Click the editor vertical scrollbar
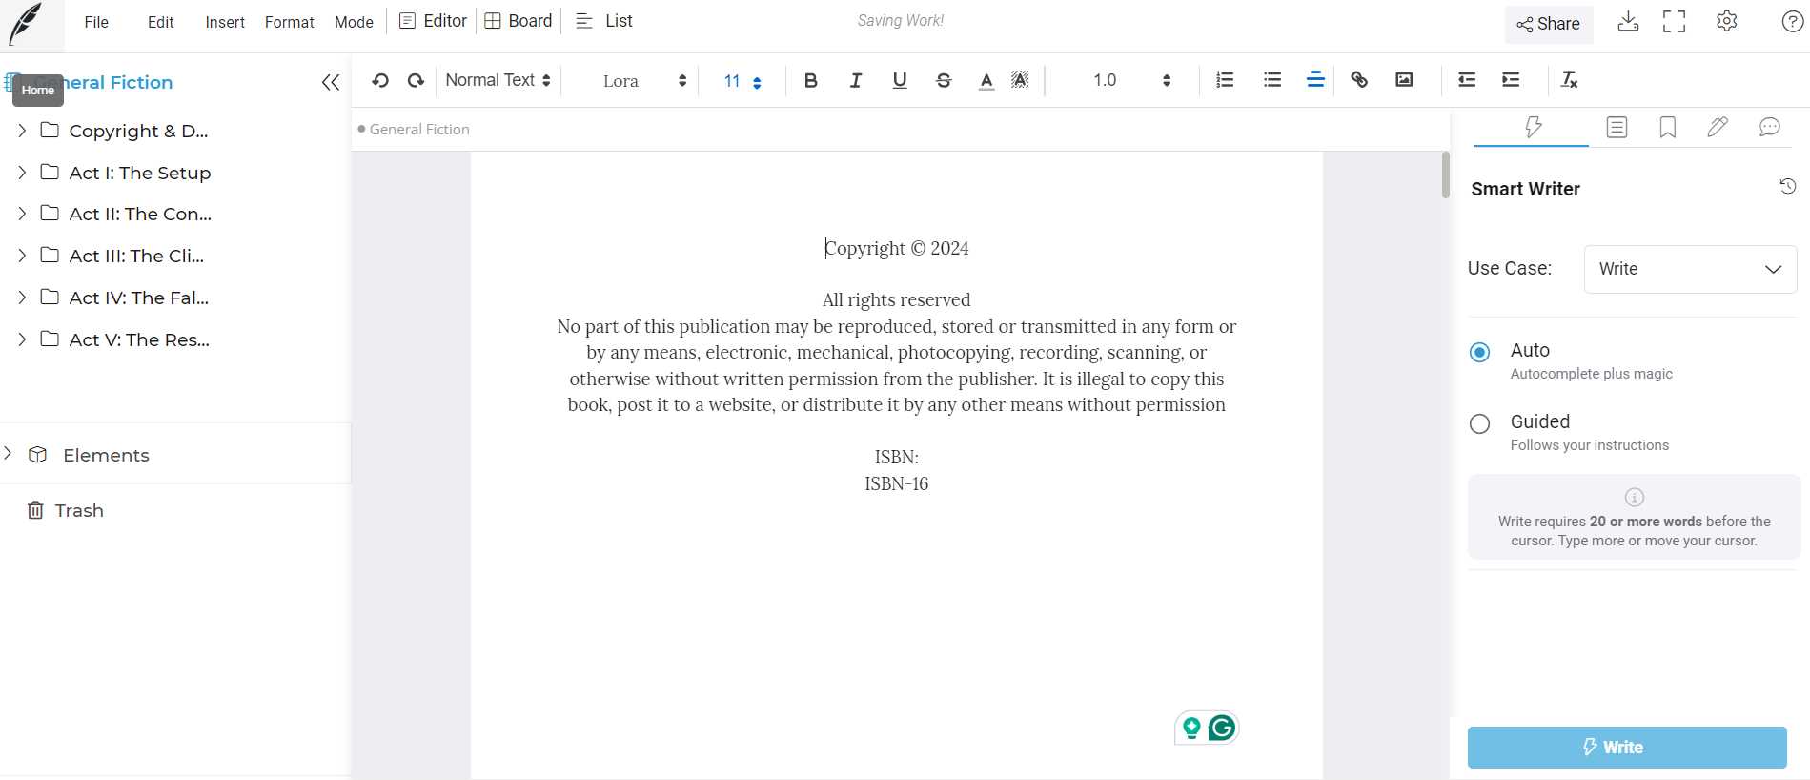1810x780 pixels. coord(1446,174)
